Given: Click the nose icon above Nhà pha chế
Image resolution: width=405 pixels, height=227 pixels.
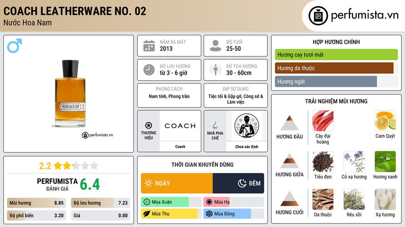Looking at the screenshot, I should 215,125.
